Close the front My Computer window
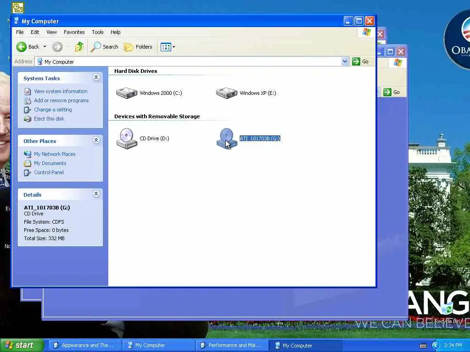This screenshot has width=470, height=352. [x=369, y=21]
